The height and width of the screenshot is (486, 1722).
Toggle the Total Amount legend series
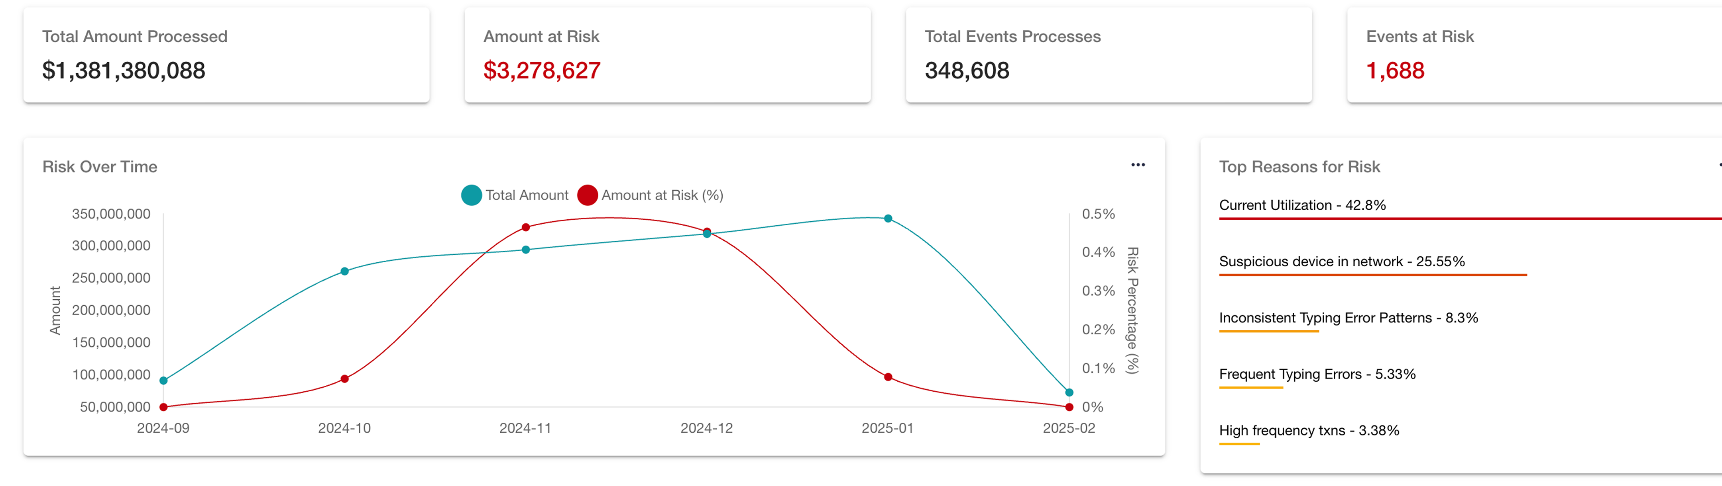515,195
